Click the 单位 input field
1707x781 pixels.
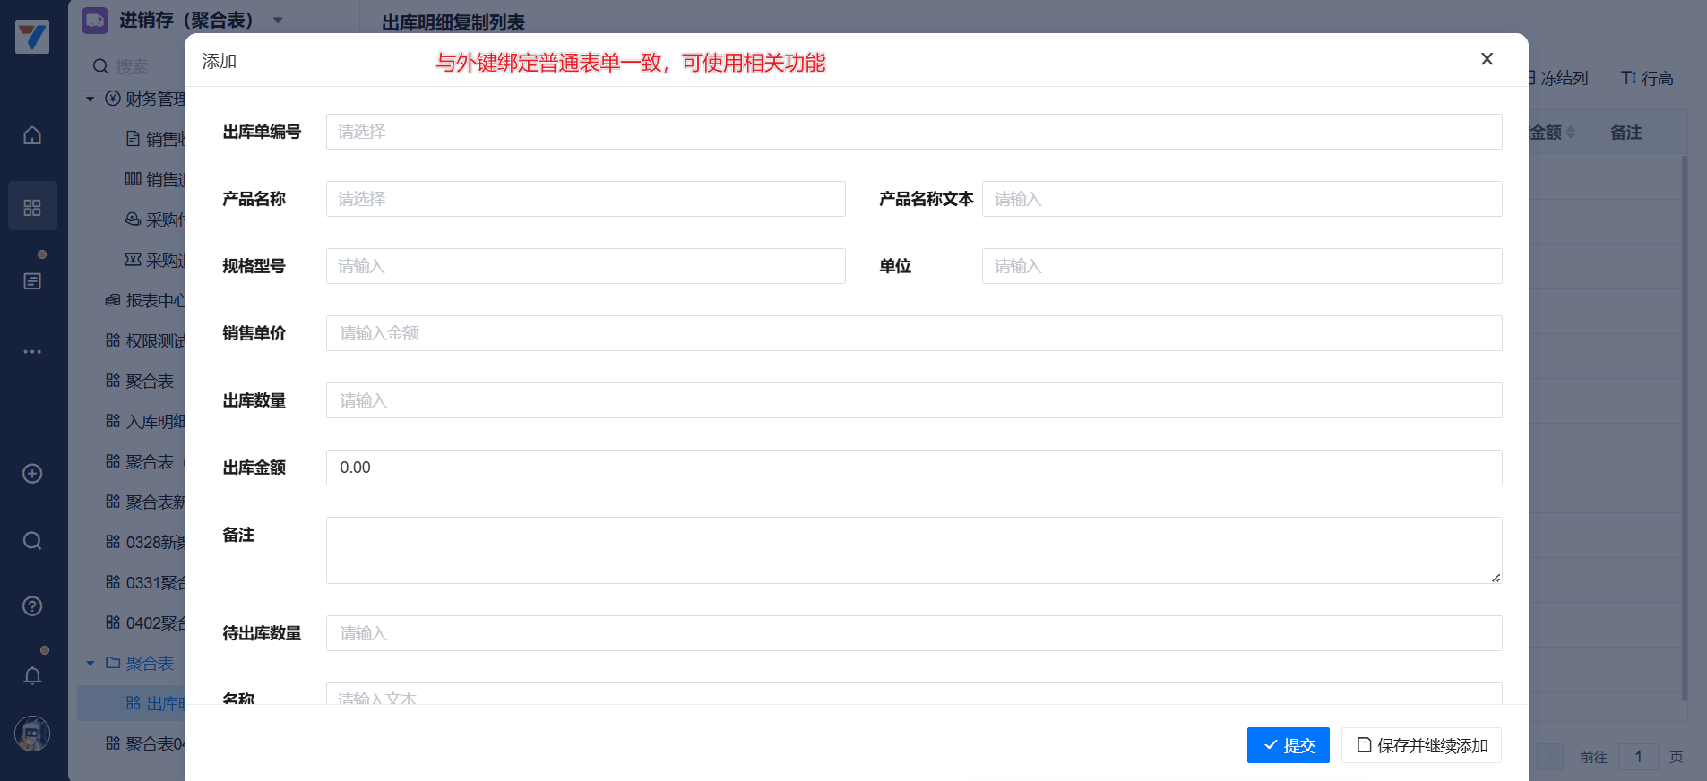pos(1242,266)
